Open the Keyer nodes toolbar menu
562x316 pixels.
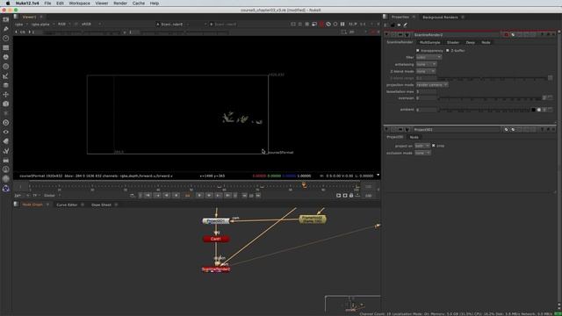6,76
